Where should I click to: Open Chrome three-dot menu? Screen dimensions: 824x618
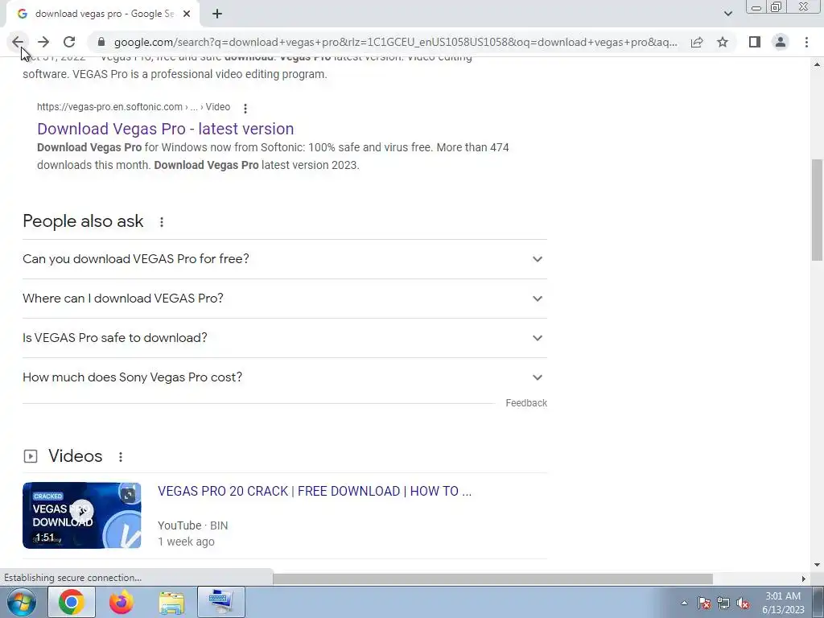point(806,42)
